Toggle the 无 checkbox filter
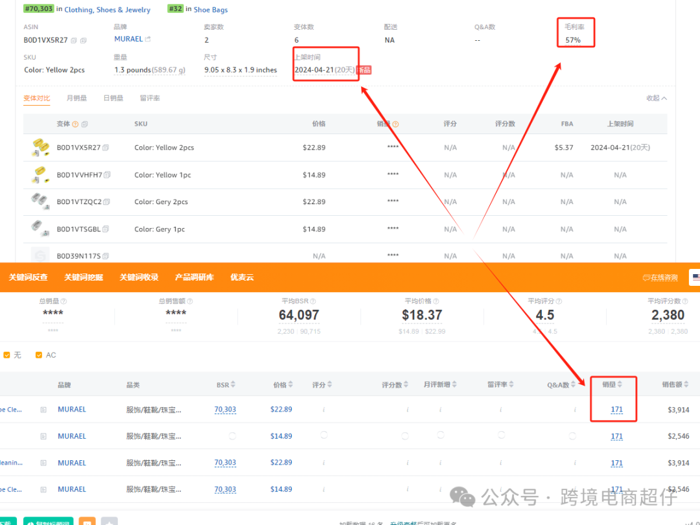The width and height of the screenshot is (700, 525). [x=7, y=355]
